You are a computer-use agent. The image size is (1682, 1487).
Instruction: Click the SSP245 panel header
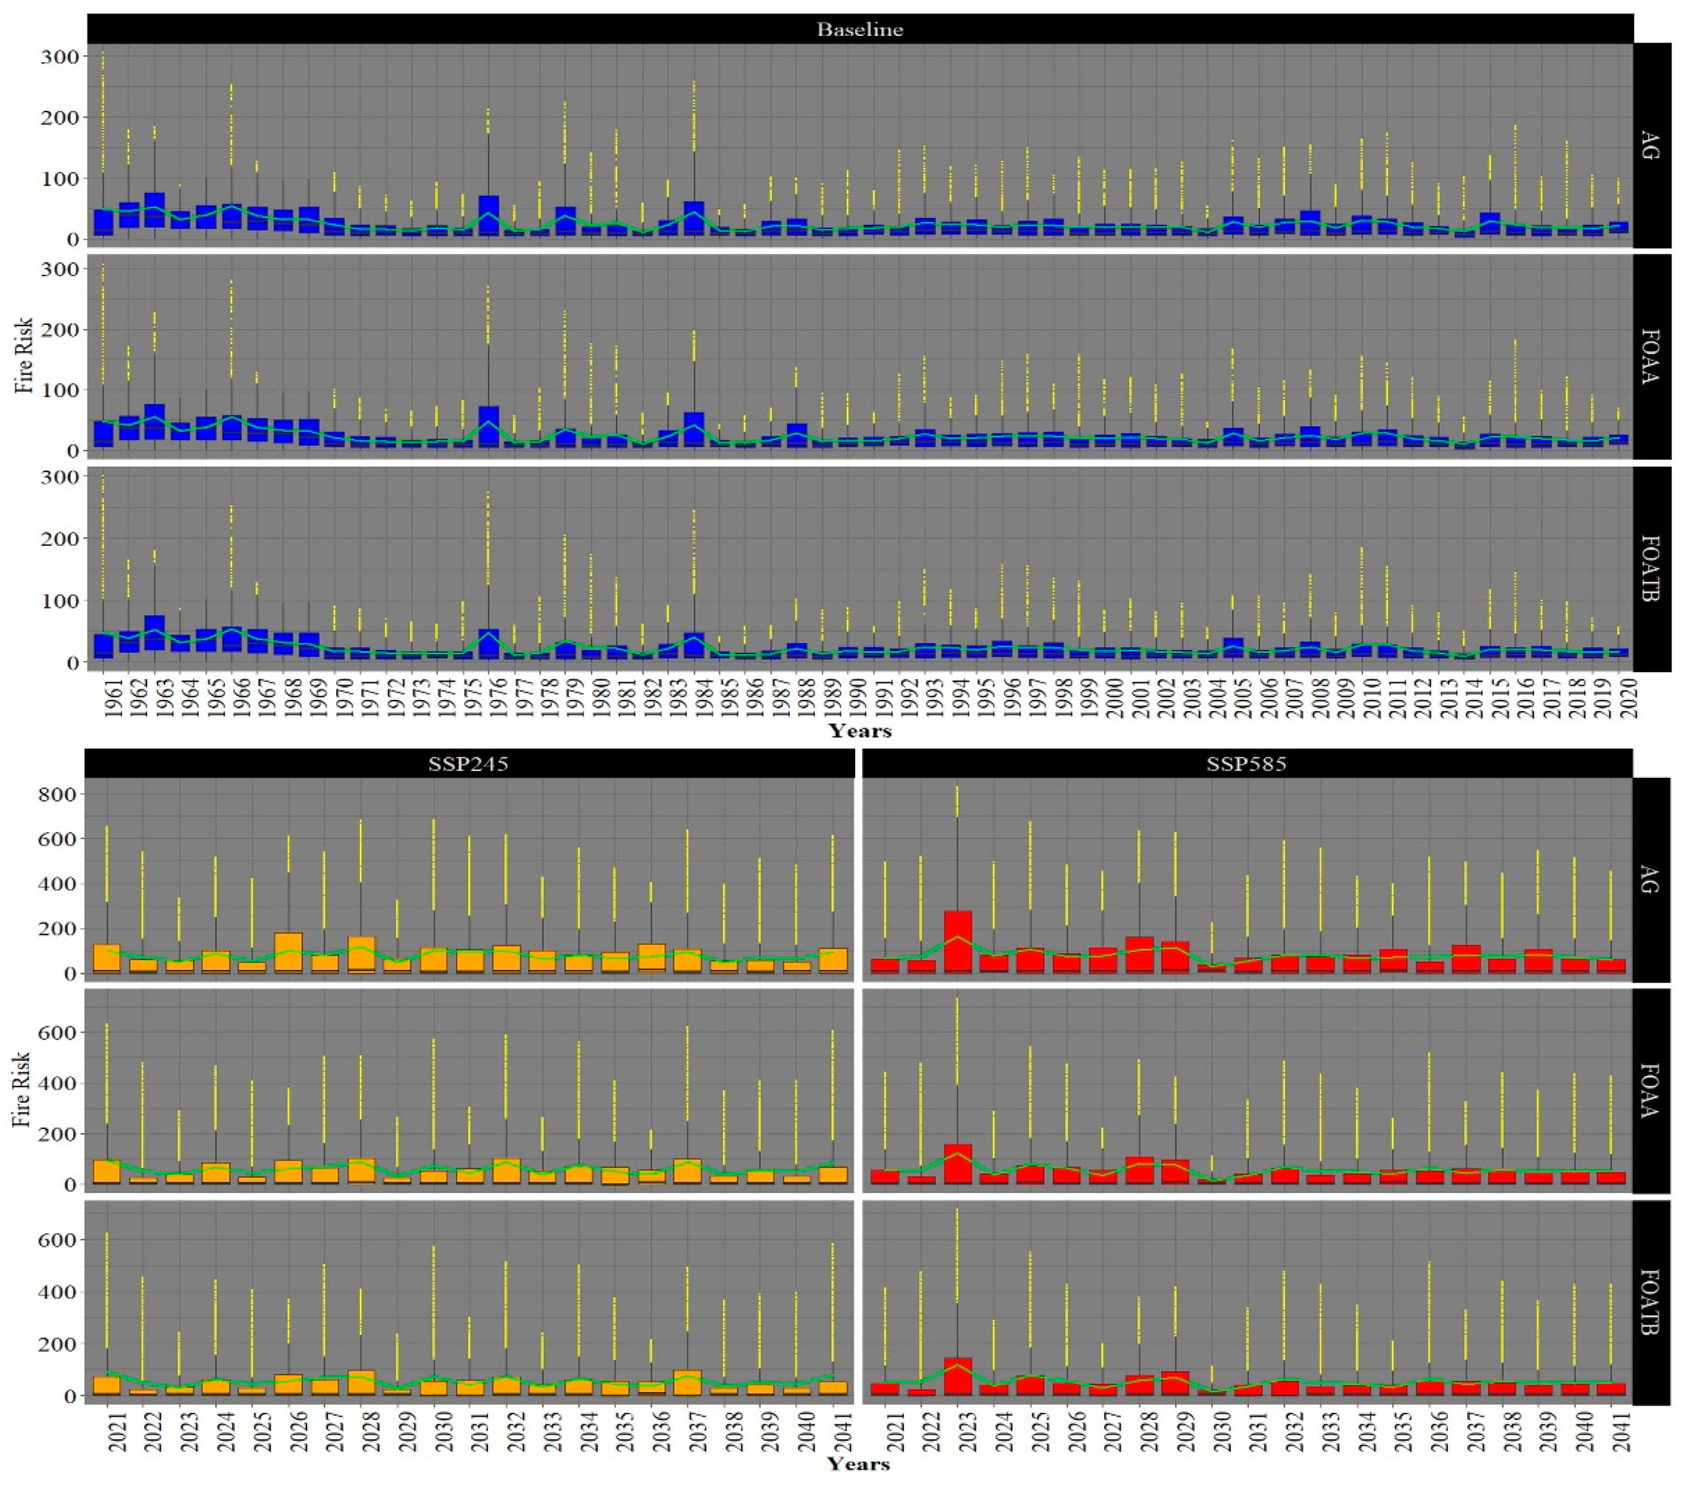pos(468,763)
